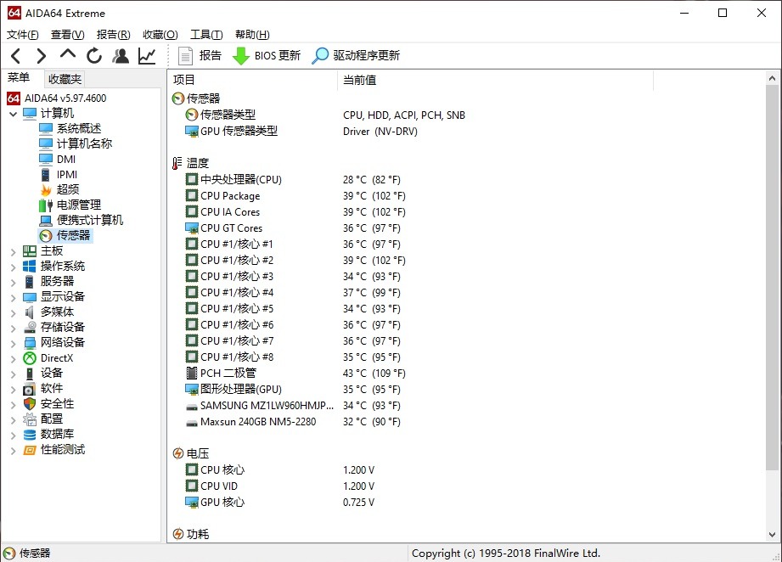Click the up-level arrow toolbar icon
The height and width of the screenshot is (562, 782).
pos(68,53)
